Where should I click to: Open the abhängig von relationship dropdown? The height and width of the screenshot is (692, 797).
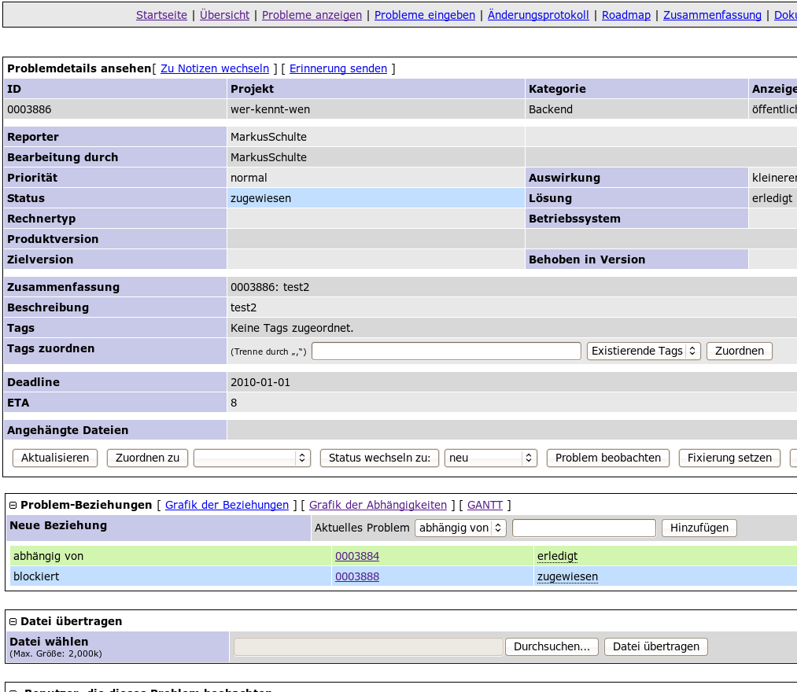(460, 528)
